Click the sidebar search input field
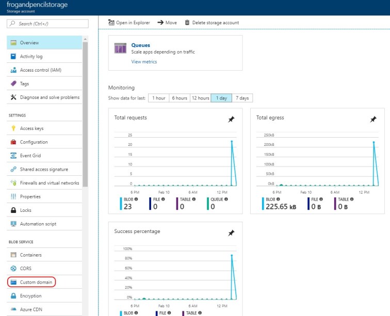 click(x=47, y=24)
